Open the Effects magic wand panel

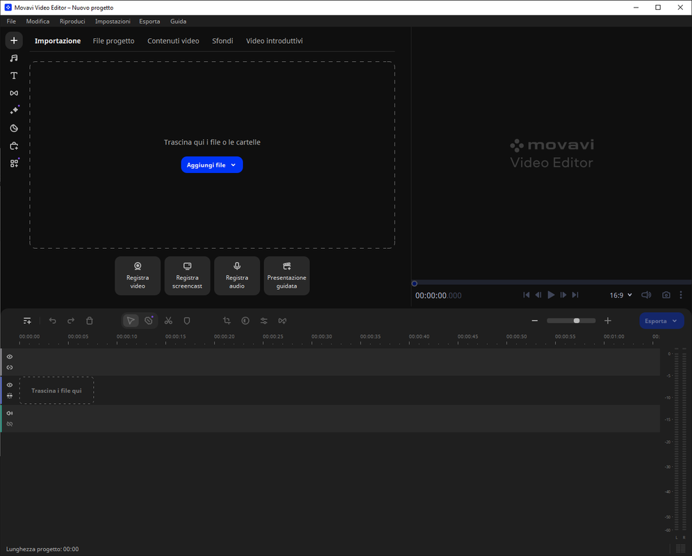(14, 111)
